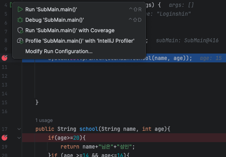
Task: Toggle the breakpoint on the println line
Action: click(x=4, y=58)
